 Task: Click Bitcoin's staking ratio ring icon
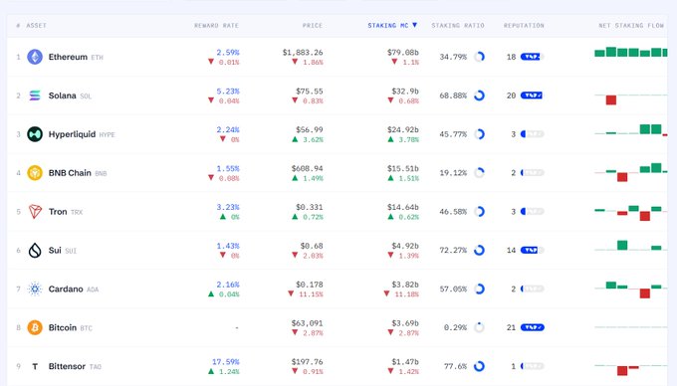(479, 327)
